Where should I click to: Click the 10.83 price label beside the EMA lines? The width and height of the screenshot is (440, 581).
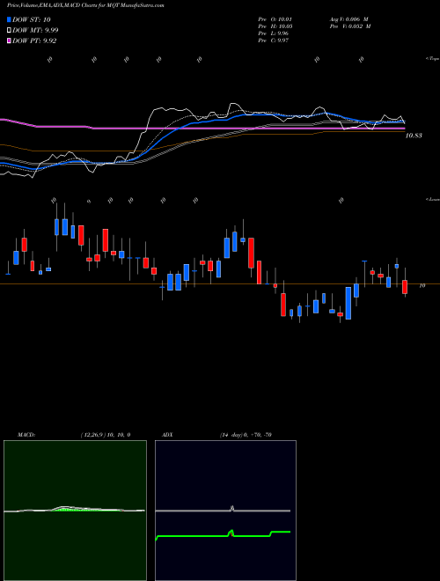(414, 136)
